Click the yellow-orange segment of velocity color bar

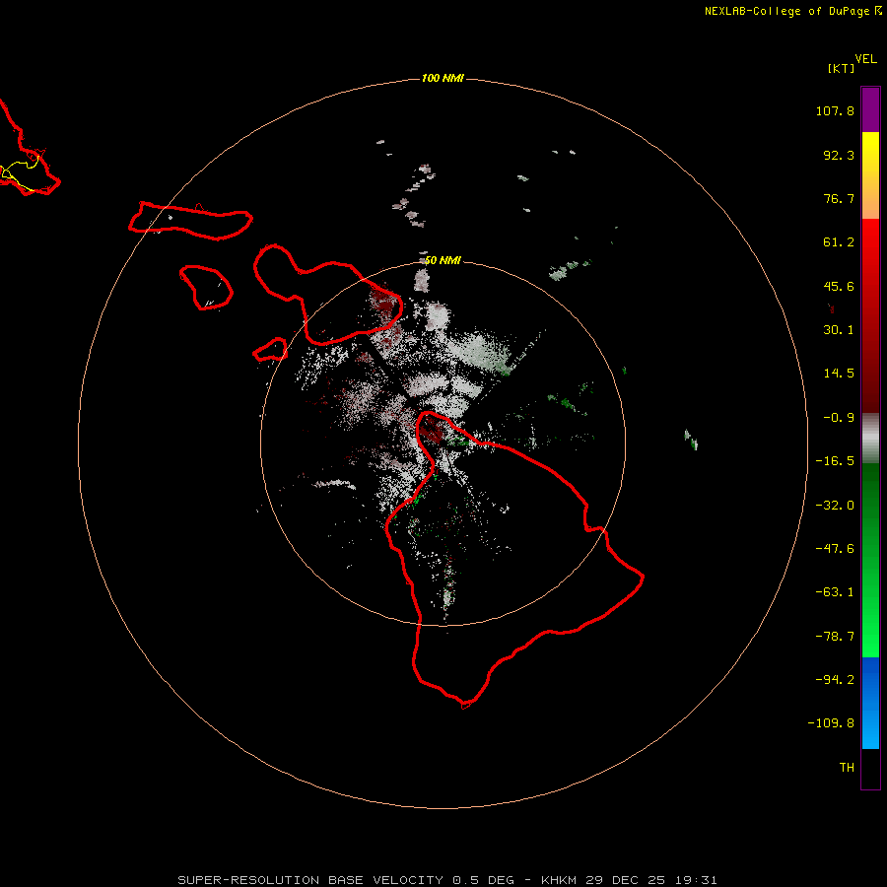click(x=870, y=175)
